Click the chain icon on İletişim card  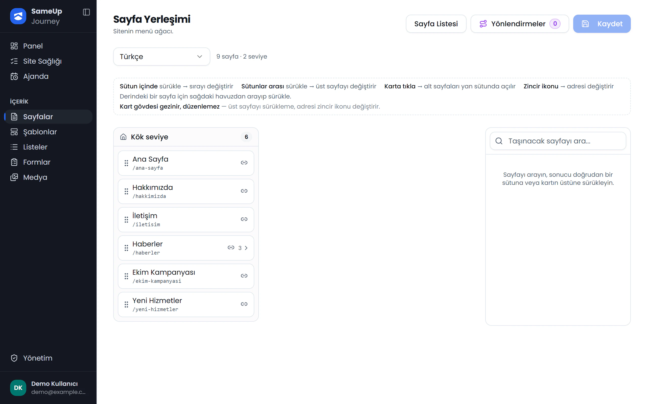(x=244, y=219)
